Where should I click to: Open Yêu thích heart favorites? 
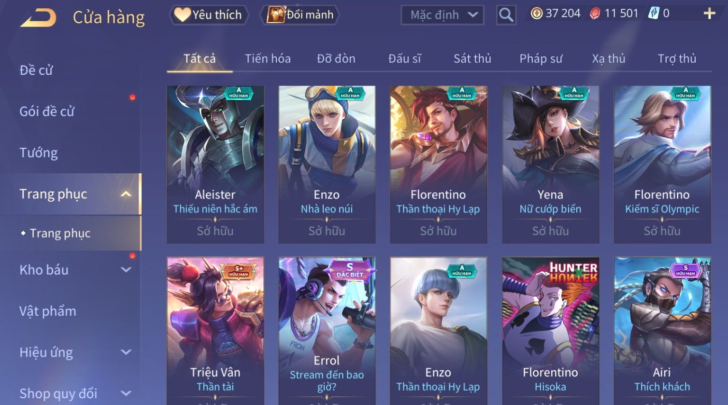209,15
